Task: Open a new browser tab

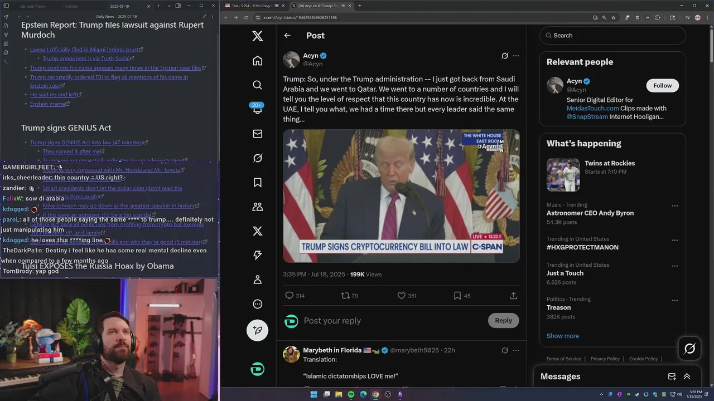Action: [359, 6]
